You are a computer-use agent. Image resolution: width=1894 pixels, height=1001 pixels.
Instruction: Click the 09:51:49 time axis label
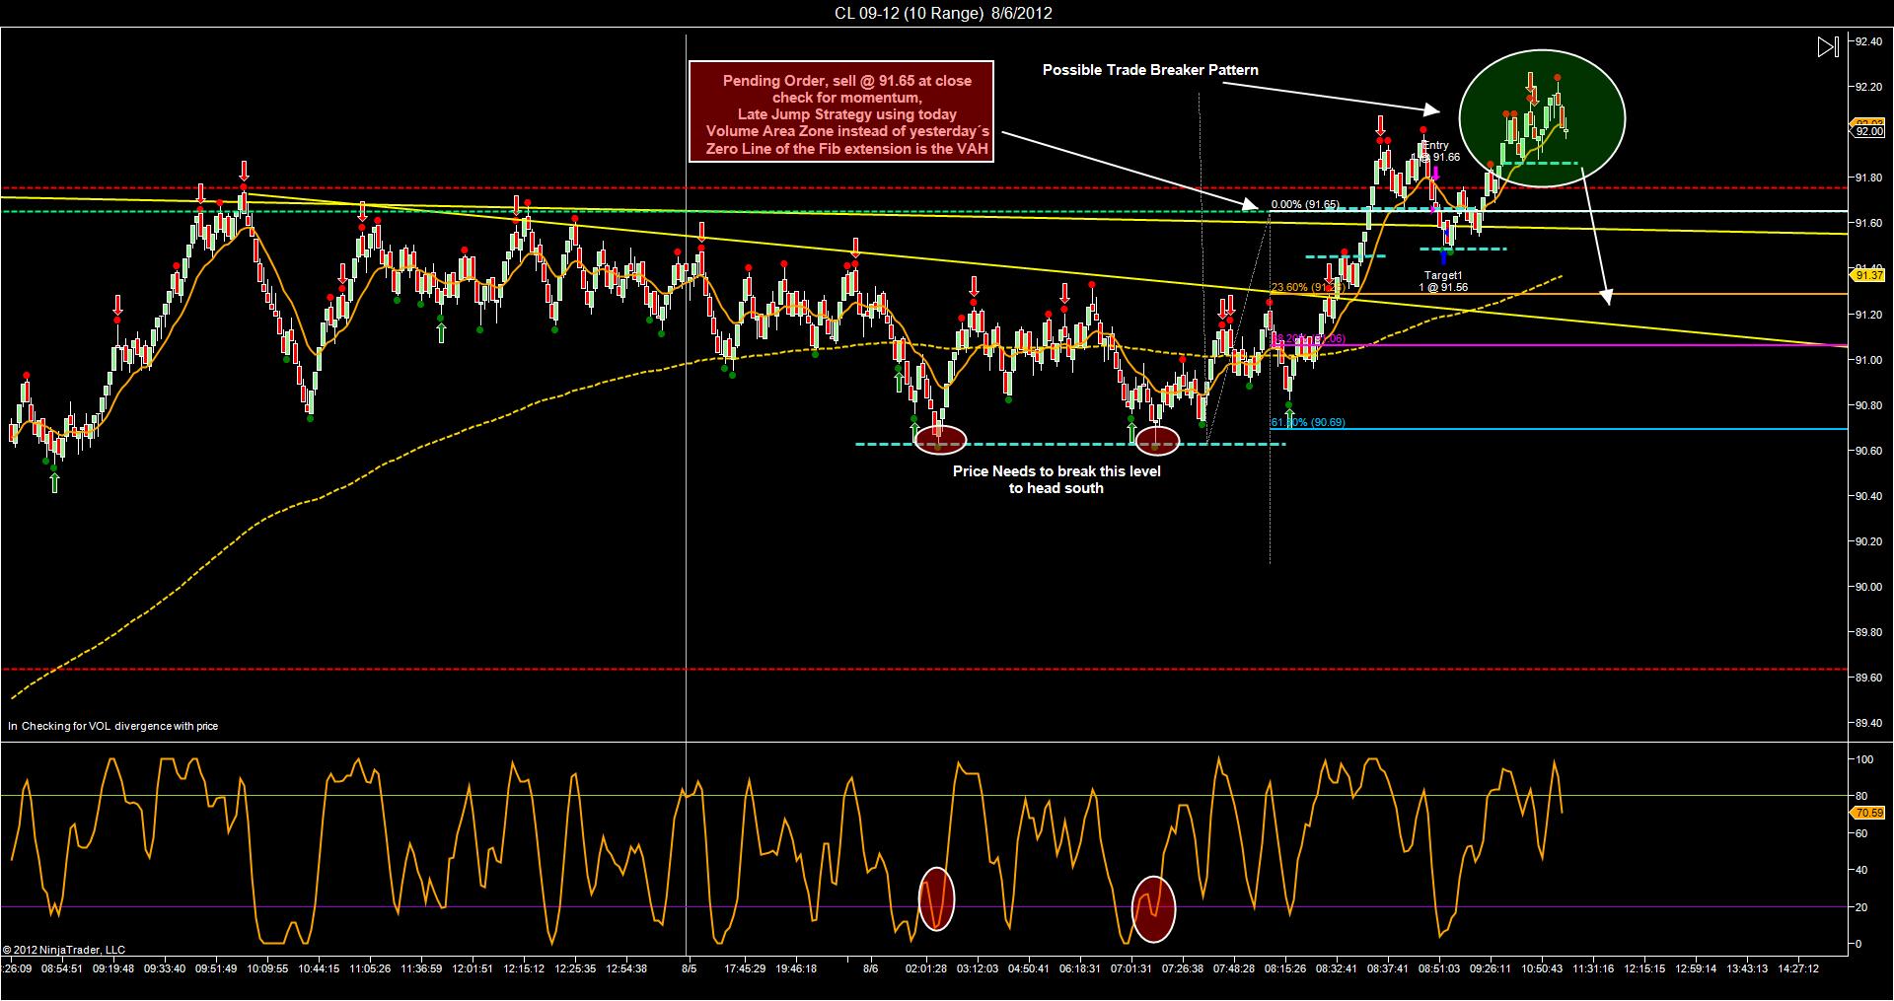click(215, 968)
